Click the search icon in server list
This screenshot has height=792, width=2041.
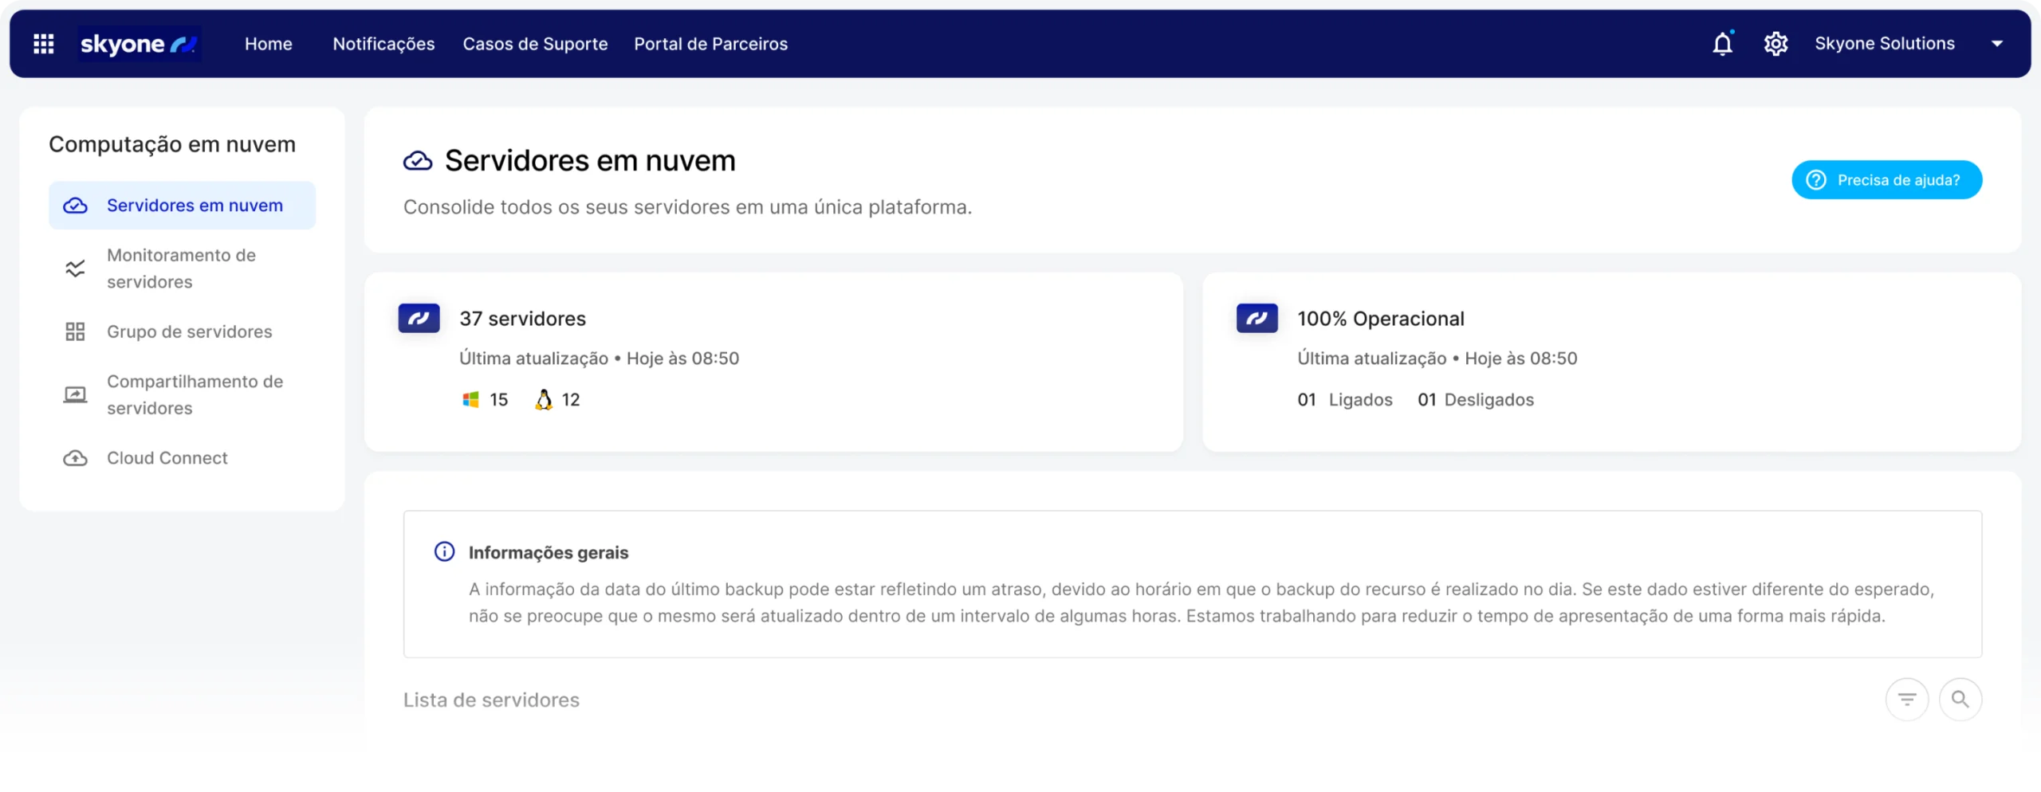pyautogui.click(x=1960, y=700)
